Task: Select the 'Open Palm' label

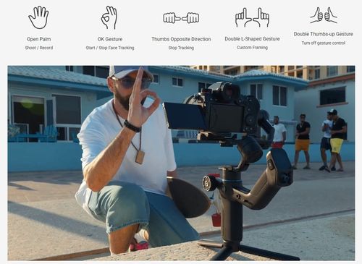Action: pyautogui.click(x=39, y=39)
